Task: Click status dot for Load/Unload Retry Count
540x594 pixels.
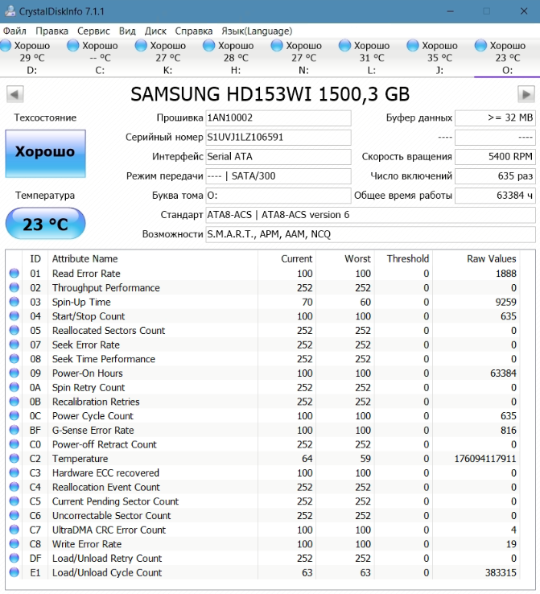Action: 14,558
